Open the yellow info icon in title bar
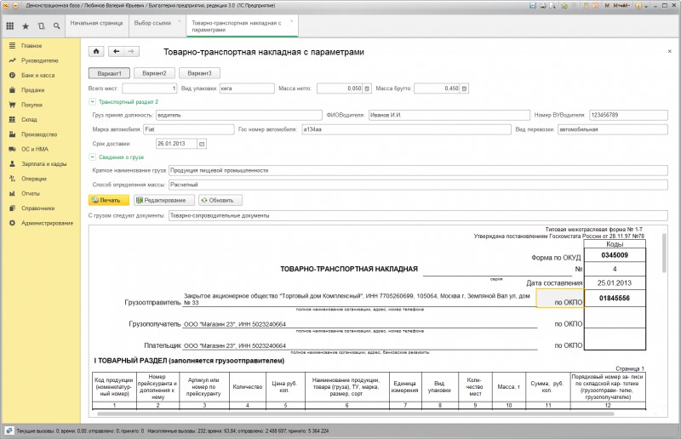This screenshot has width=681, height=439. point(638,6)
